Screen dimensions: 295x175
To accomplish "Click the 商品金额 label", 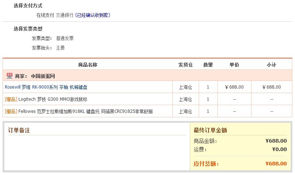I will (205, 141).
